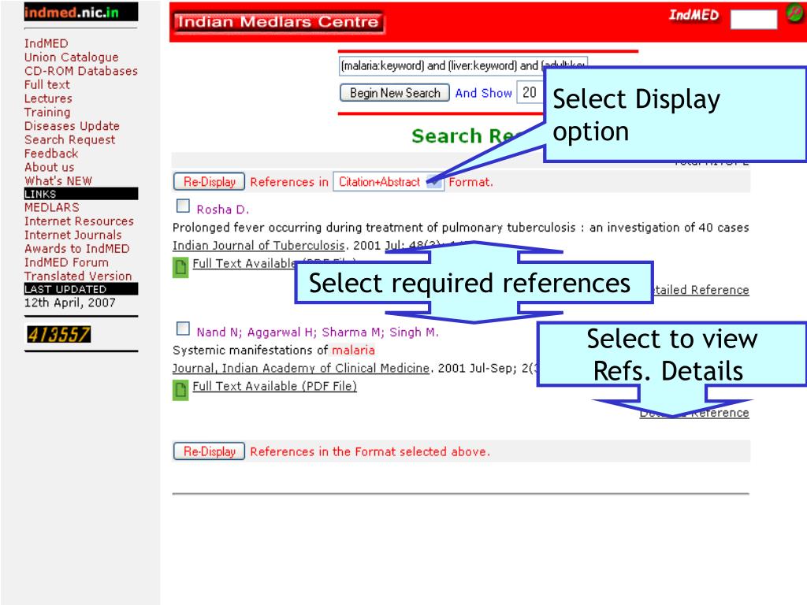The image size is (807, 605).
Task: Click the top Re-Display button
Action: coord(209,182)
